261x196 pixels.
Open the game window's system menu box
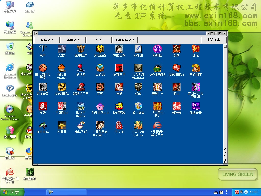point(36,33)
